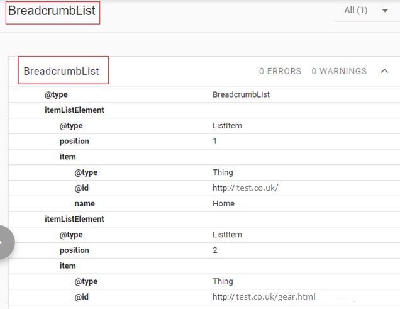Select the item row under position 1
Viewport: 400px width, 309px height.
point(67,157)
